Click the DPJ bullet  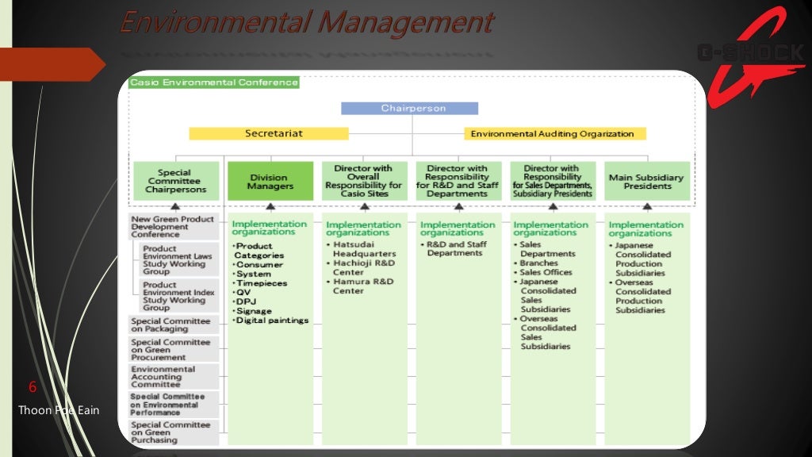pos(244,301)
